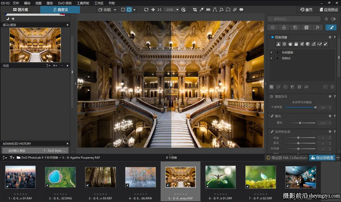Screen dimensions: 341x202
Task: Open the fx effects palette tab
Action: click(318, 27)
